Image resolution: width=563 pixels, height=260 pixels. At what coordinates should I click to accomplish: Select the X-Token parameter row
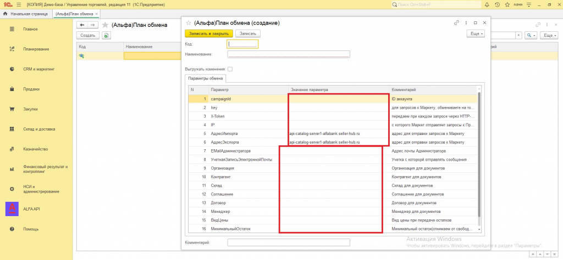point(333,116)
